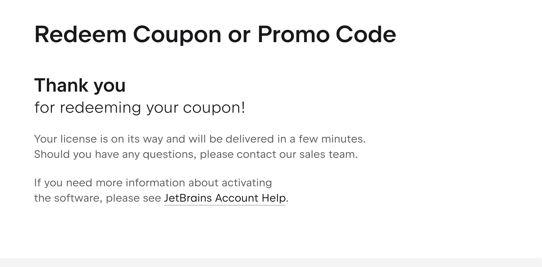
Task: Click the Redeem Coupon or Promo Code heading
Action: (x=215, y=34)
